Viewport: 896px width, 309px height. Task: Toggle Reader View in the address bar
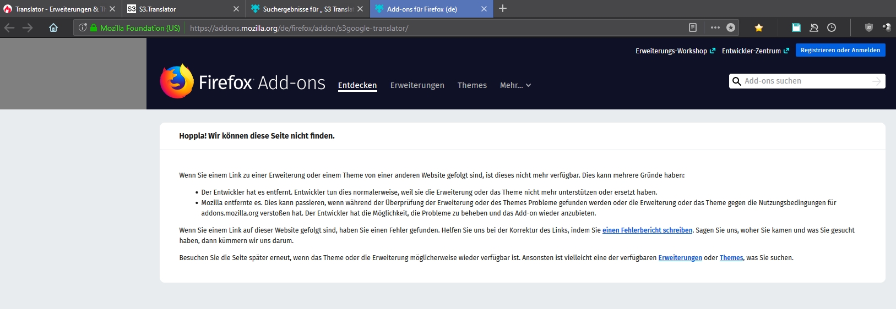pos(693,27)
